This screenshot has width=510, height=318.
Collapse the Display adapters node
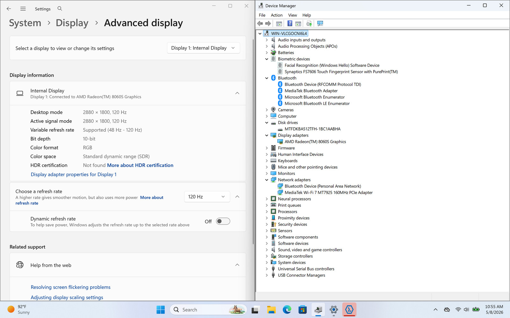pos(267,135)
